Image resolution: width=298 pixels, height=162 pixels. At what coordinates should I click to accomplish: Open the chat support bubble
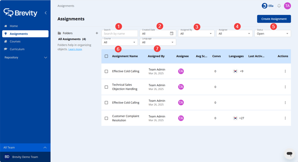290,154
